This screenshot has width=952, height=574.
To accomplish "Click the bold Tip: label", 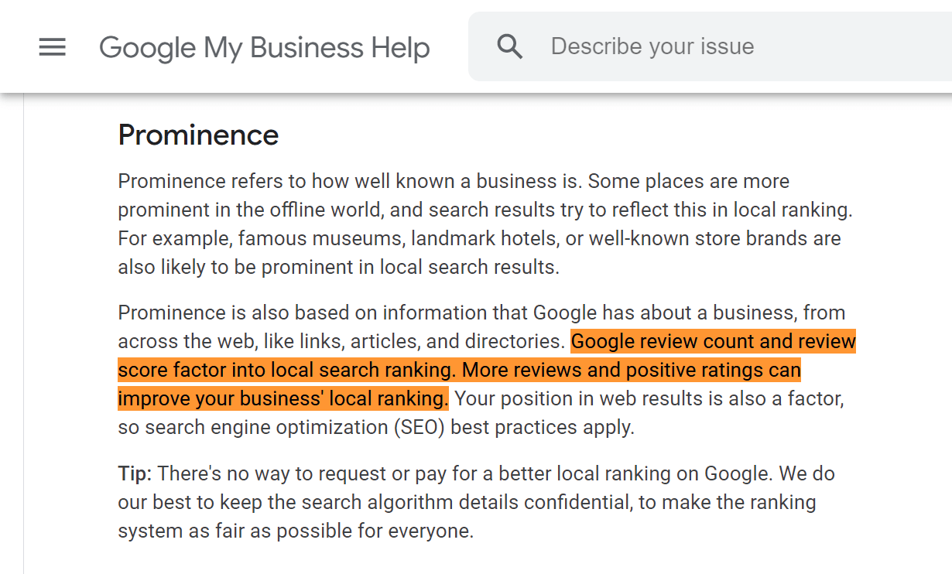I will click(x=135, y=473).
